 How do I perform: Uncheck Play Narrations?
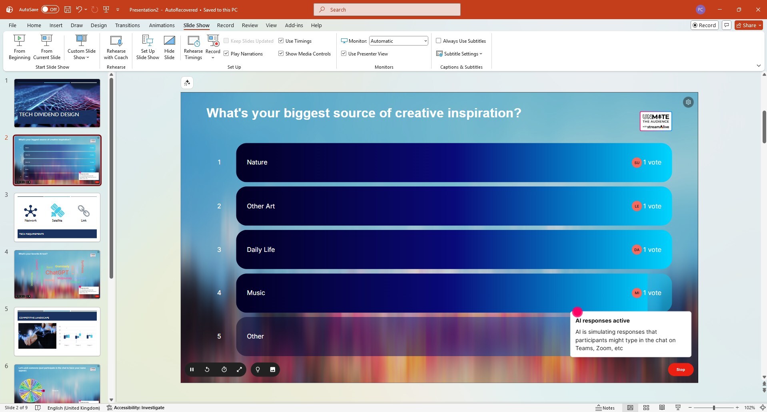pyautogui.click(x=226, y=53)
